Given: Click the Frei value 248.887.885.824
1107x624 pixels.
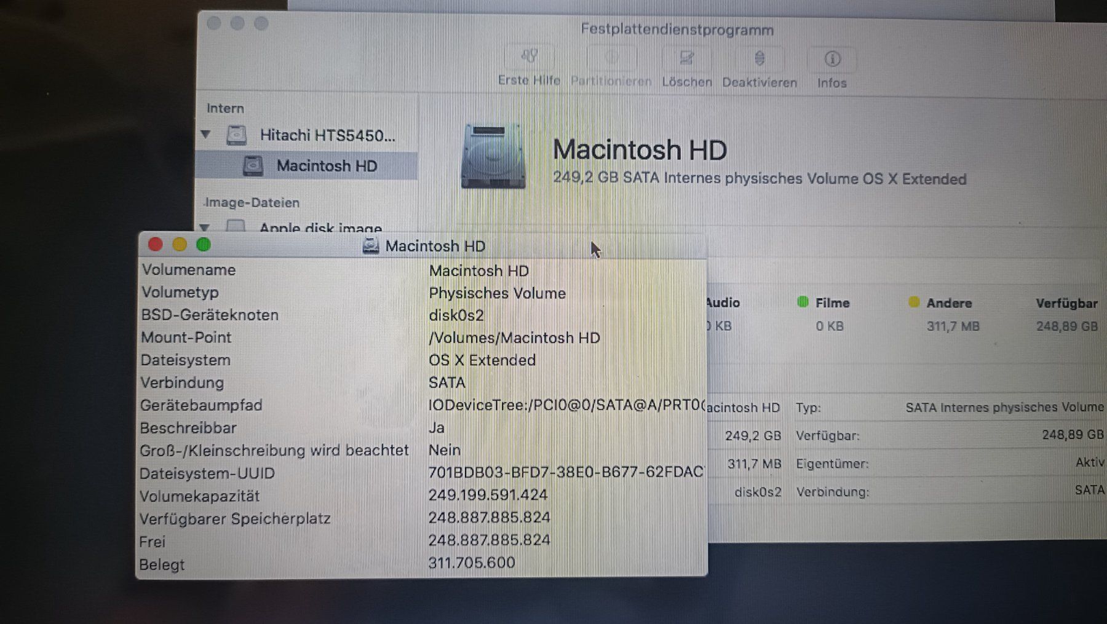Looking at the screenshot, I should pos(490,540).
